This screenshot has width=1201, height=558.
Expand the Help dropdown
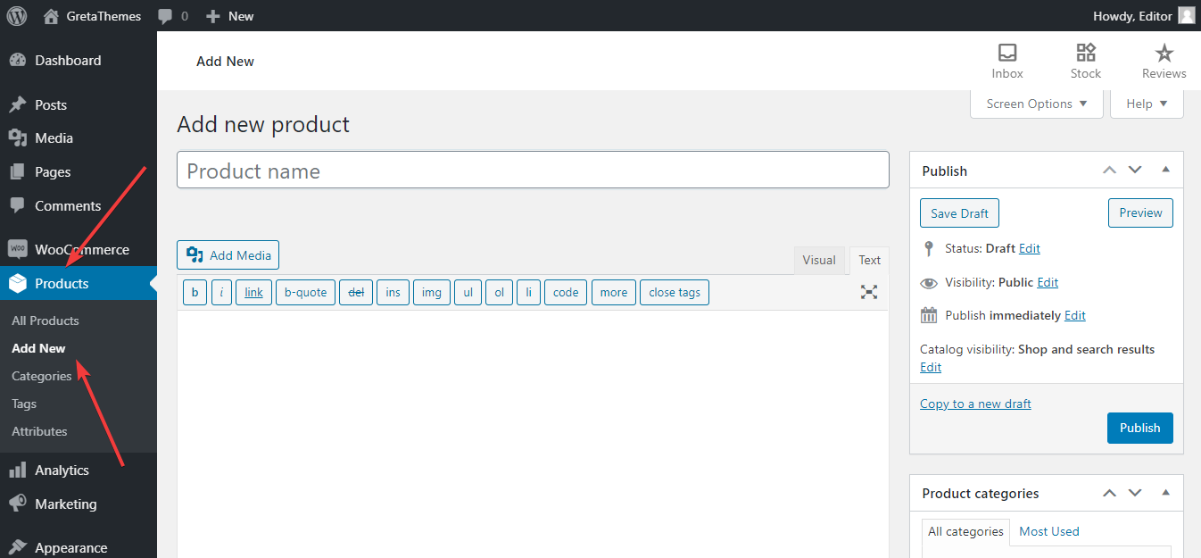coord(1147,104)
